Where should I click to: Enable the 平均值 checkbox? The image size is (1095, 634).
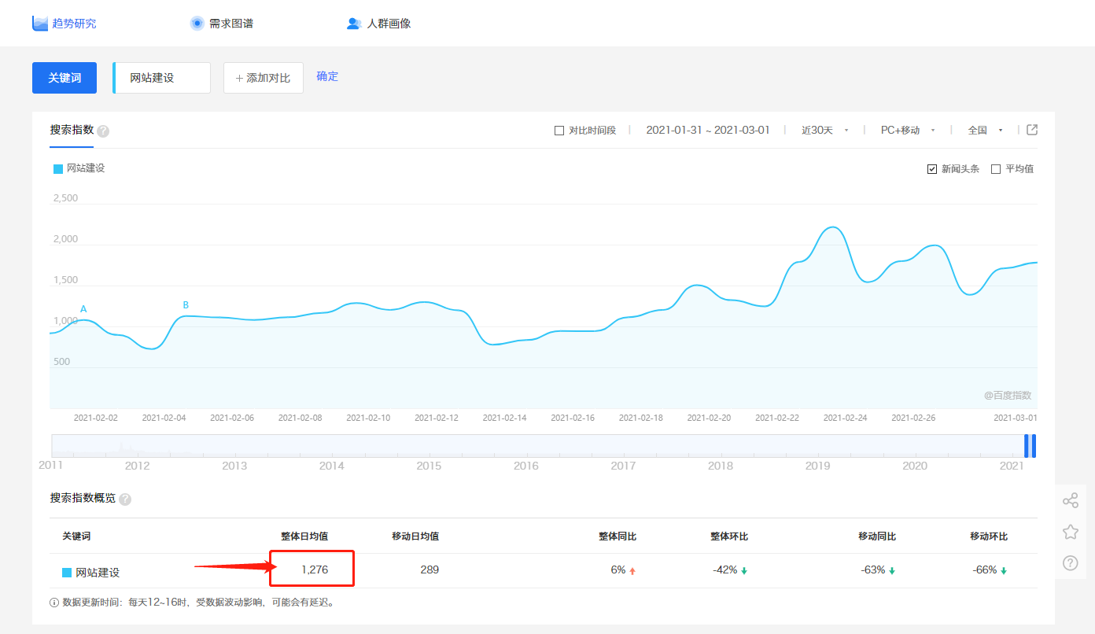[x=996, y=169]
